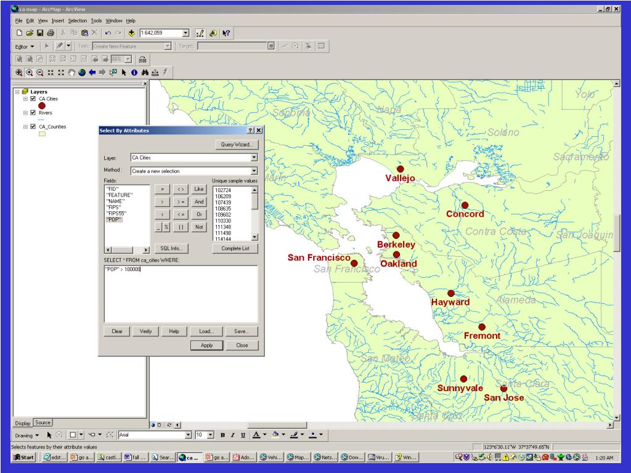Click the Bold text icon
The image size is (631, 473).
tap(222, 435)
